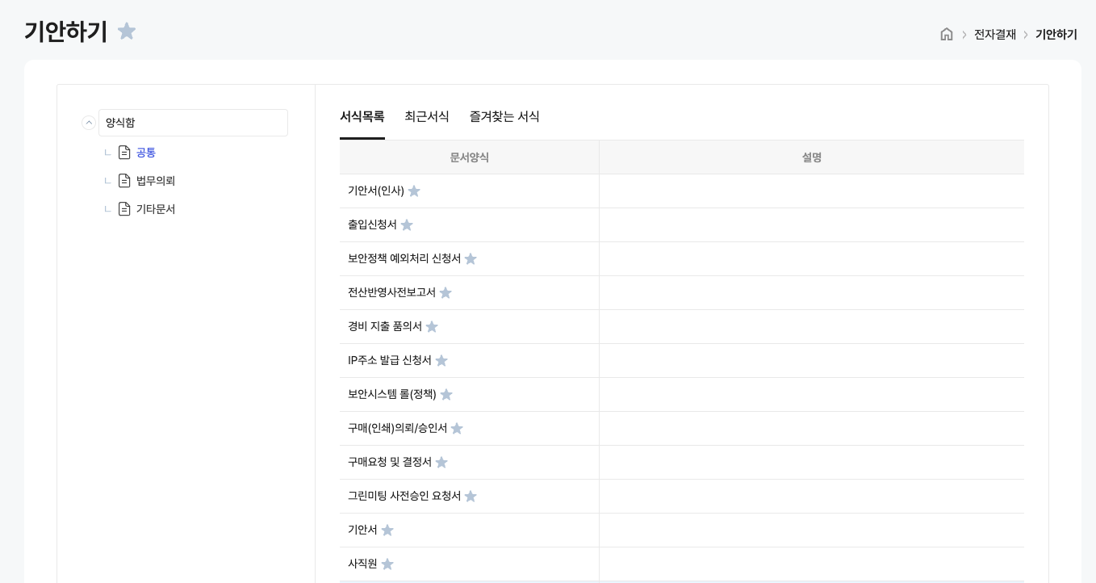
Task: Switch to the 최근서식 tab
Action: tap(427, 116)
